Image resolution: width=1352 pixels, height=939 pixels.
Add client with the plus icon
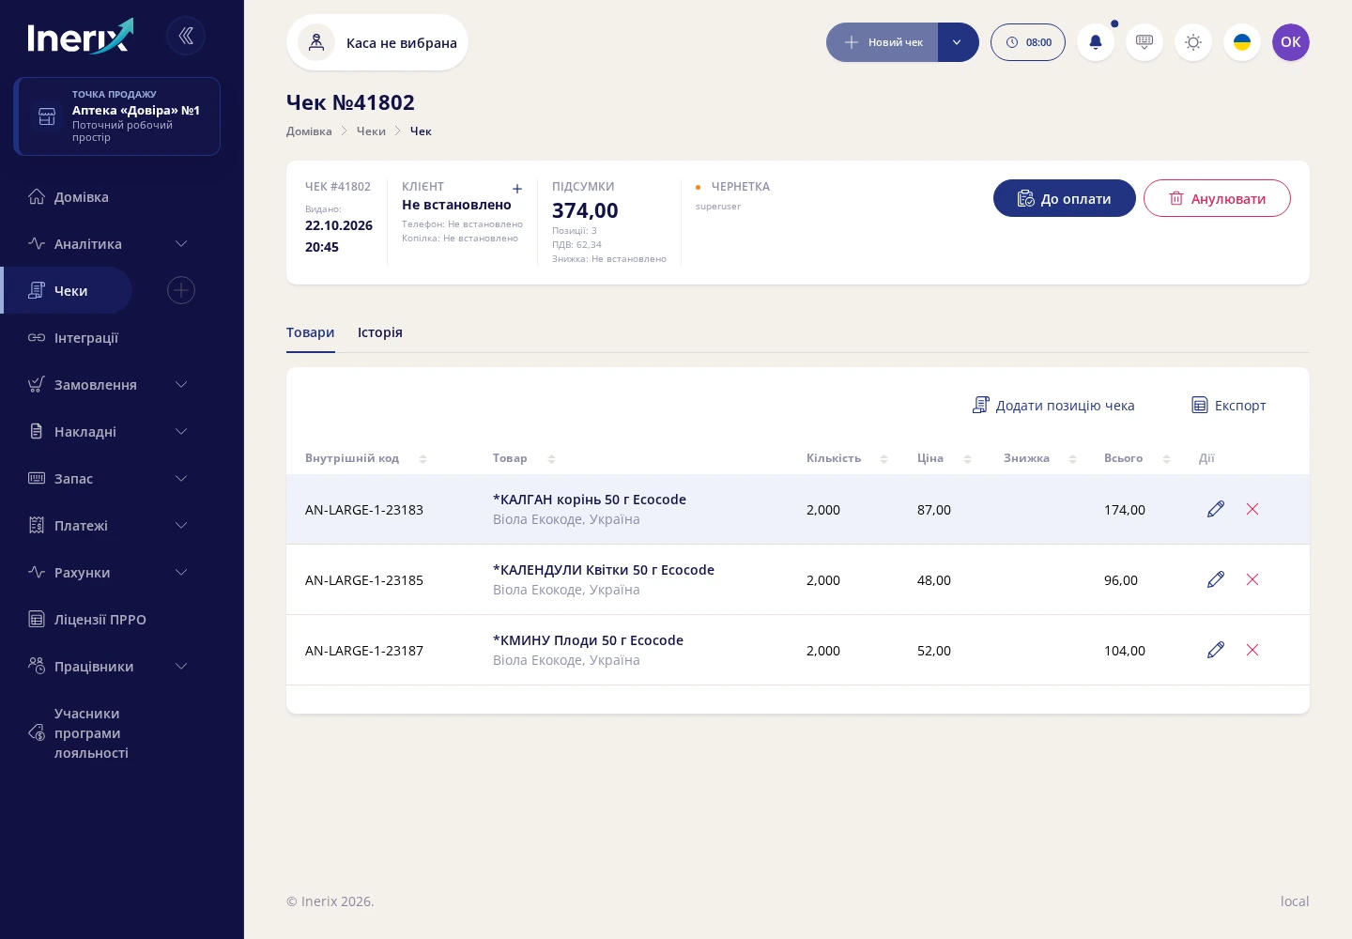(x=517, y=189)
